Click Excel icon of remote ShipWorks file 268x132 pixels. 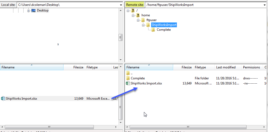[128, 83]
